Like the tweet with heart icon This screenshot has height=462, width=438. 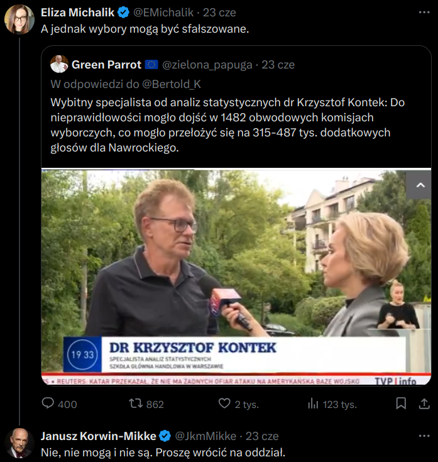(224, 404)
